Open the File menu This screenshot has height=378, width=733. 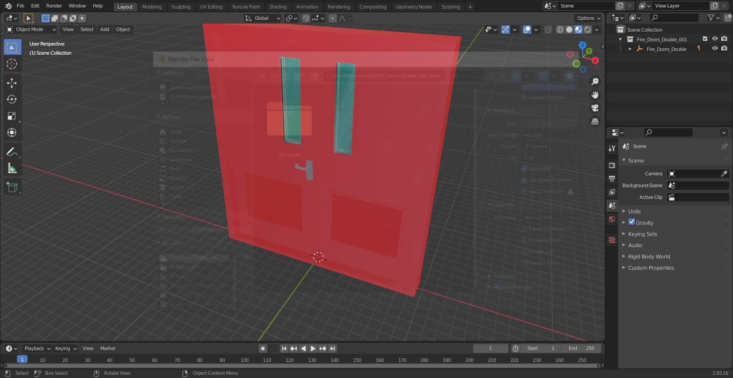click(20, 6)
